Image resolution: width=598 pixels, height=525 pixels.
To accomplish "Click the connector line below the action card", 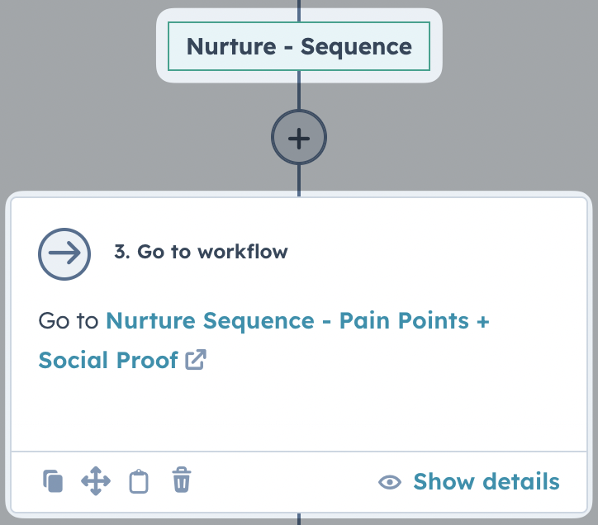I will (299, 519).
